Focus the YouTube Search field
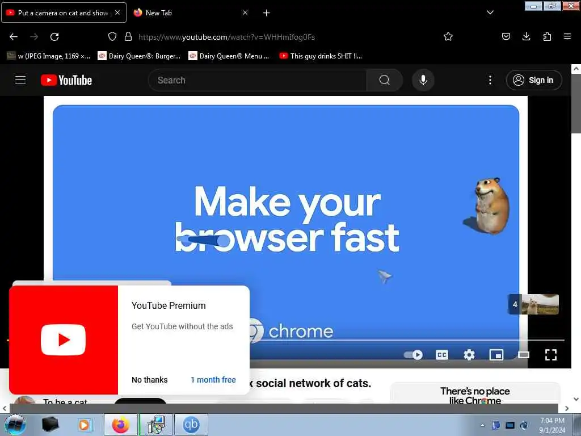This screenshot has width=581, height=436. point(258,80)
